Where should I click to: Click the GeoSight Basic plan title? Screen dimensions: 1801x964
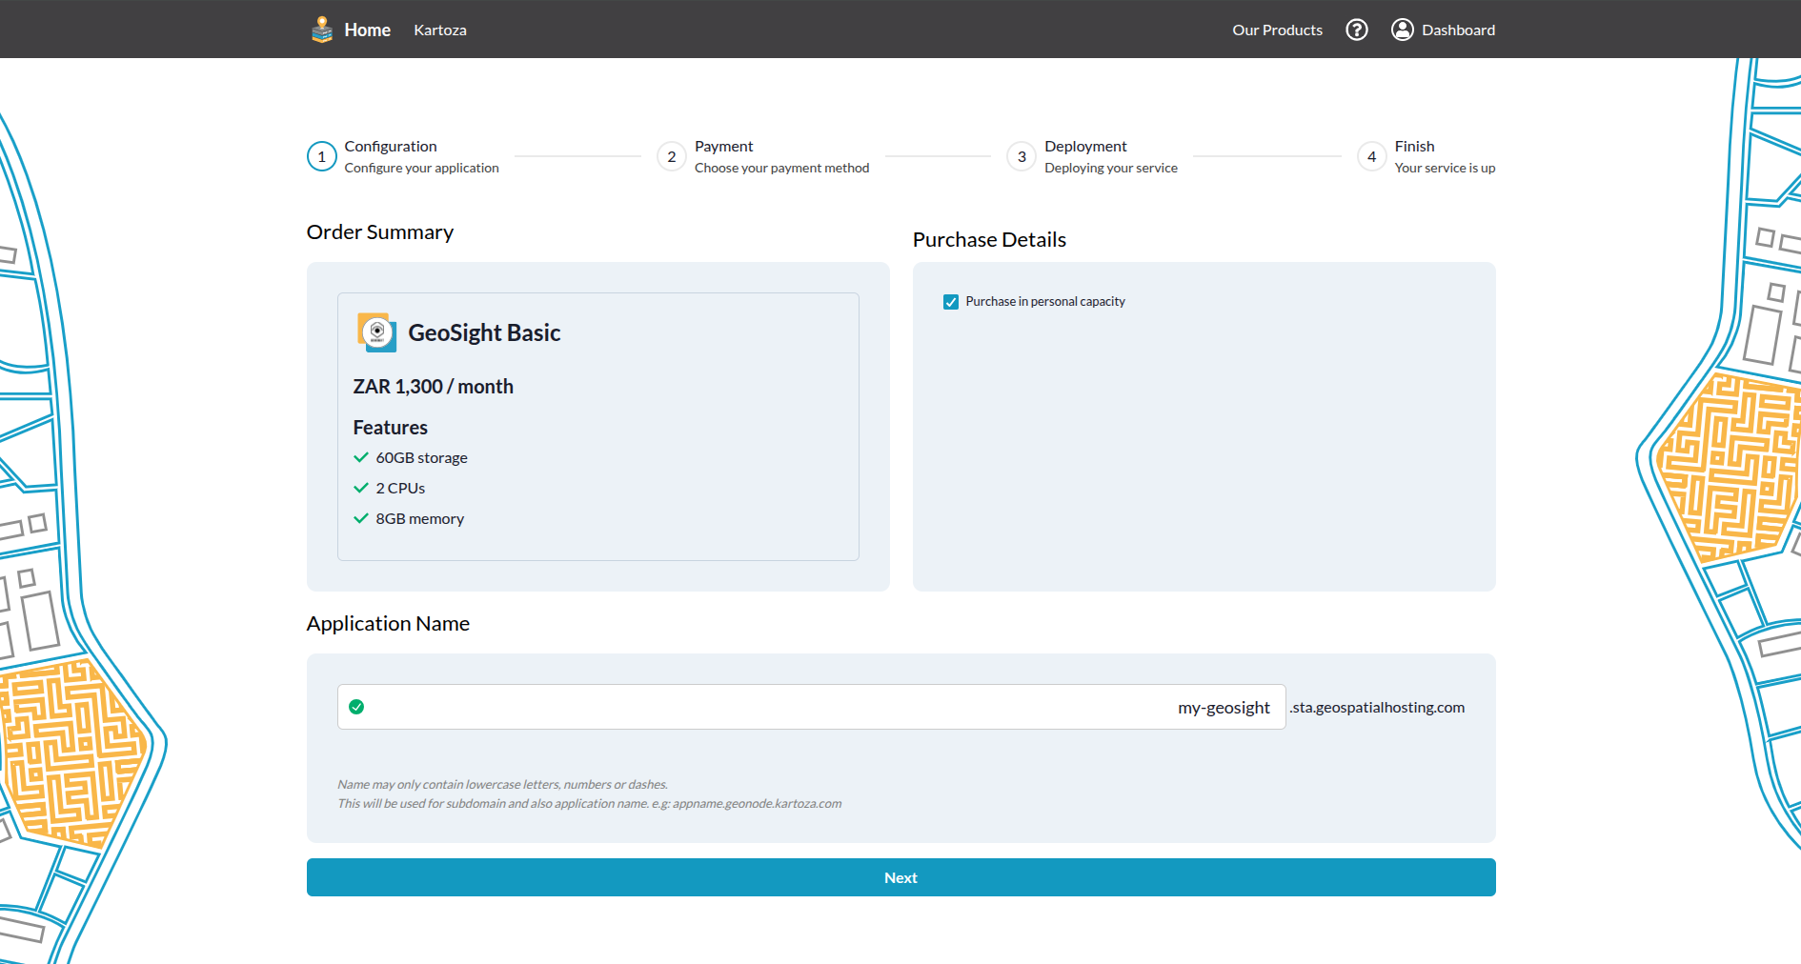pyautogui.click(x=484, y=332)
